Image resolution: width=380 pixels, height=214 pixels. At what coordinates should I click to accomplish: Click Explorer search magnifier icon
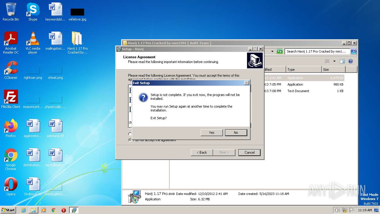tap(353, 51)
